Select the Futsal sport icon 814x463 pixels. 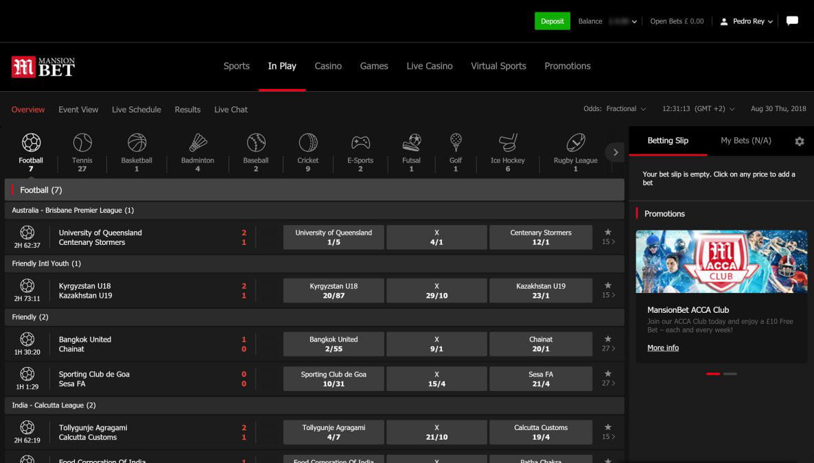[411, 142]
